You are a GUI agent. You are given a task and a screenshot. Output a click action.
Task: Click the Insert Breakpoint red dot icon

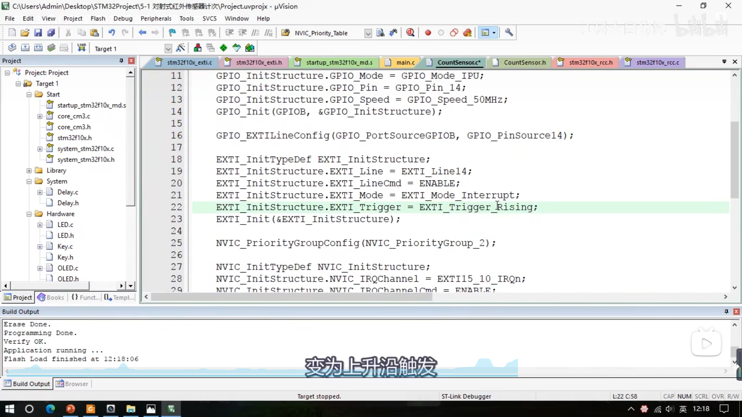click(428, 33)
